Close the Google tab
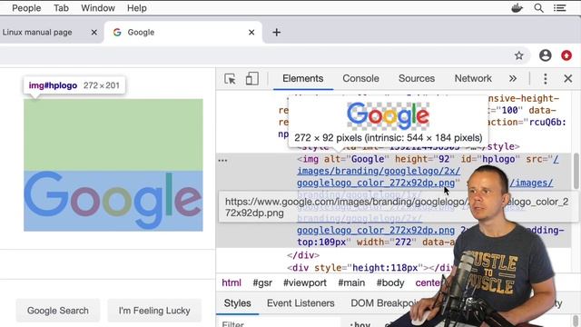 tap(251, 33)
